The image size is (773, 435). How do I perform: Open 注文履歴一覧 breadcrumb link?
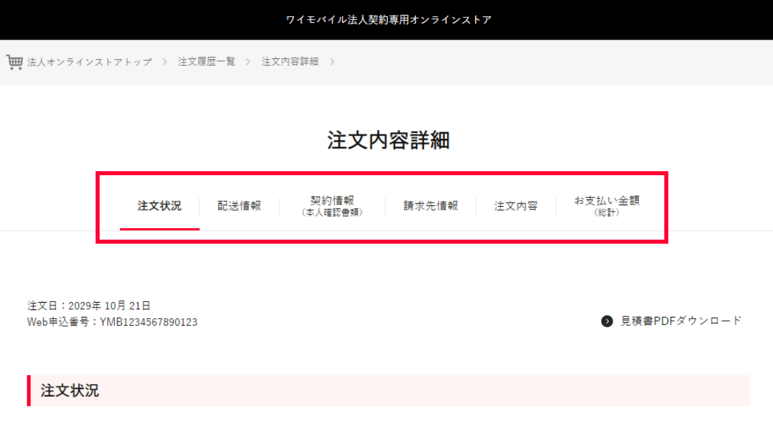[207, 62]
